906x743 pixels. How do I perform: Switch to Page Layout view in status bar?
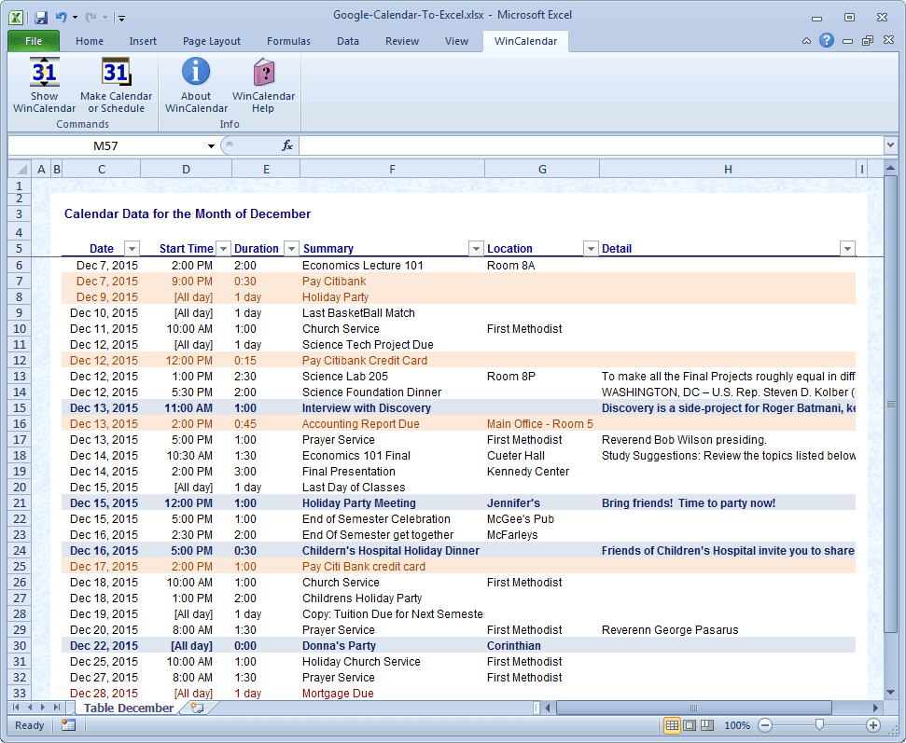[690, 725]
